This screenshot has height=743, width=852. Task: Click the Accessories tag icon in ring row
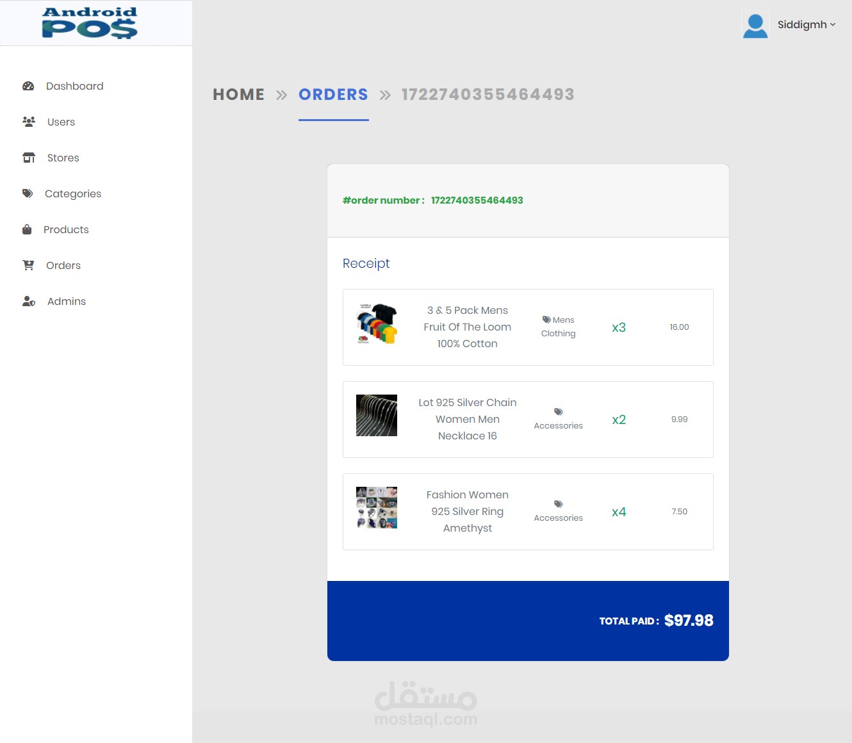(x=559, y=504)
